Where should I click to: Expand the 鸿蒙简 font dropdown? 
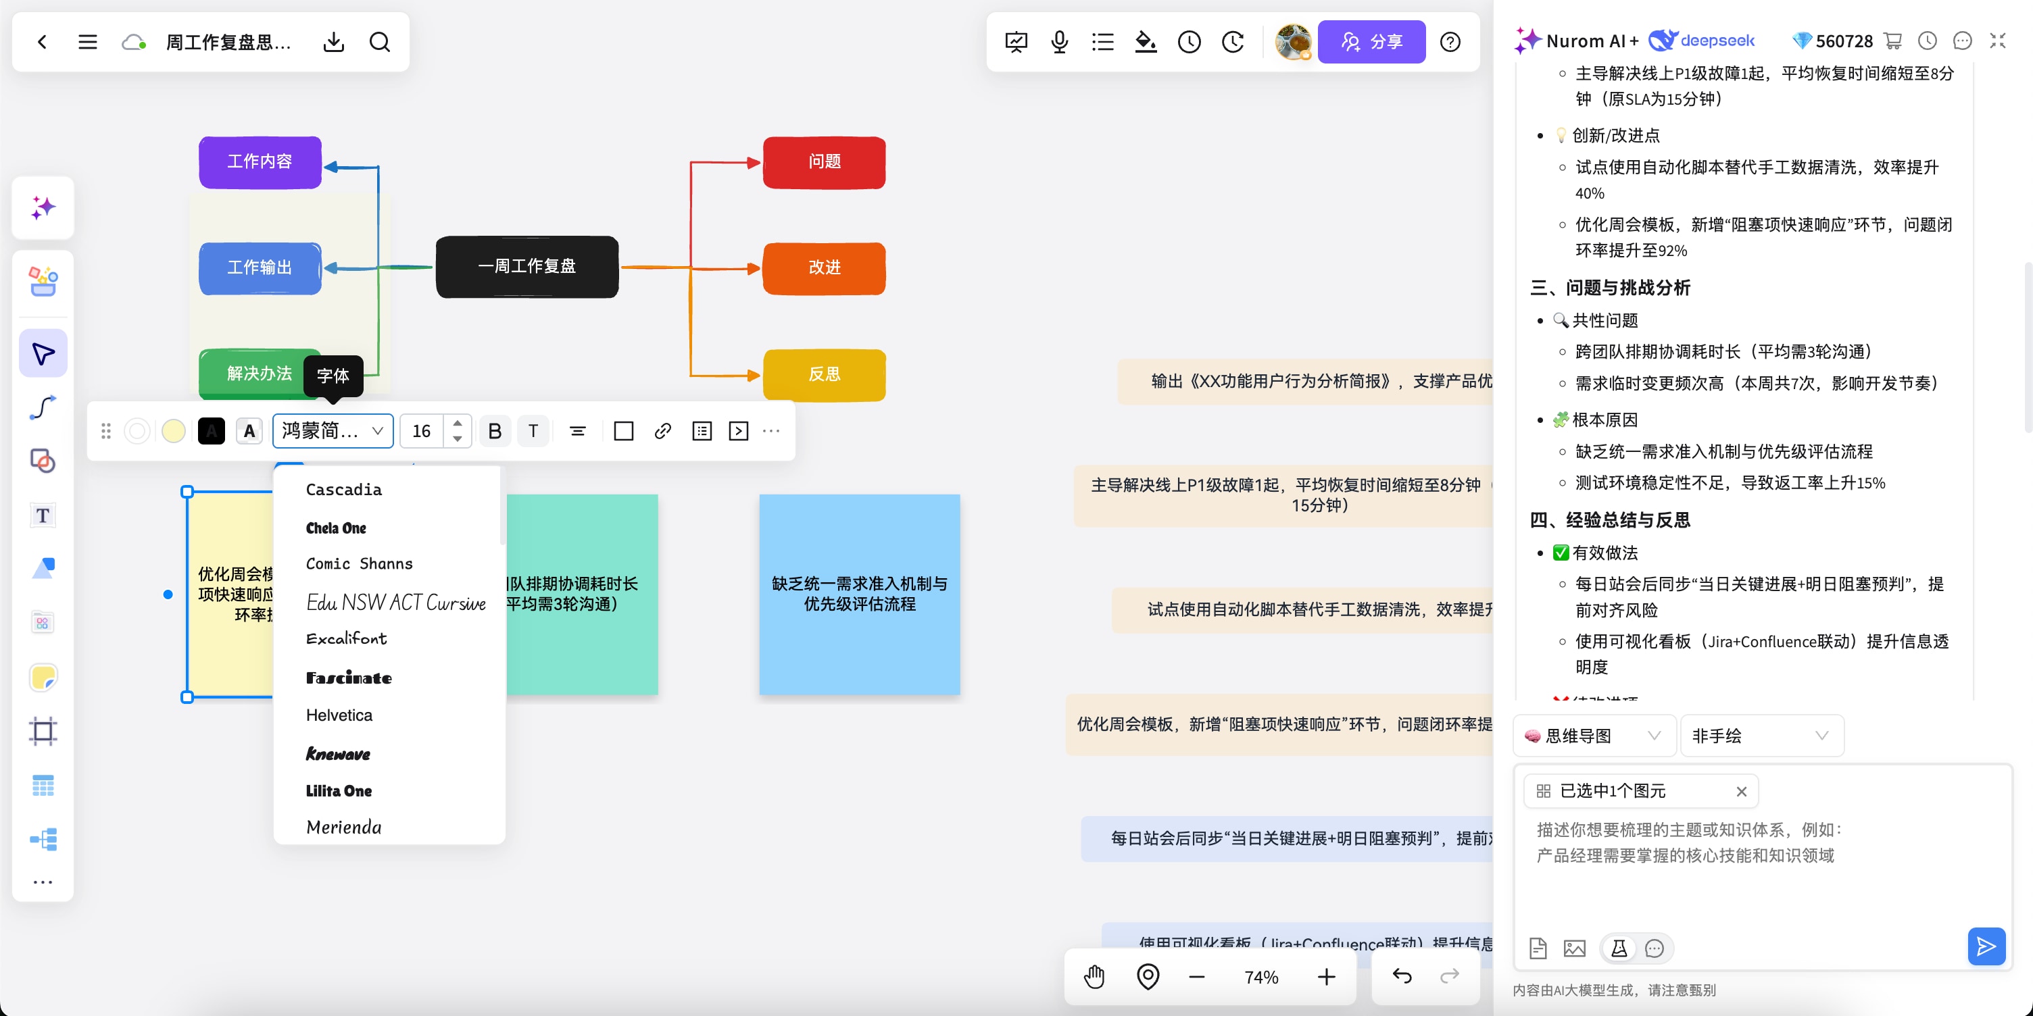coord(333,432)
